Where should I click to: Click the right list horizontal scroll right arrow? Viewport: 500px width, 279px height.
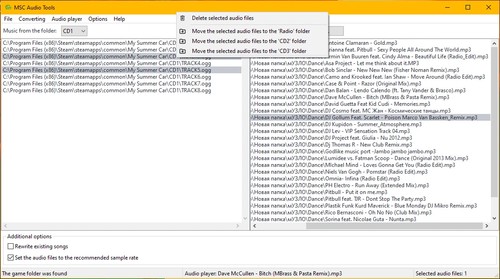pos(486,226)
